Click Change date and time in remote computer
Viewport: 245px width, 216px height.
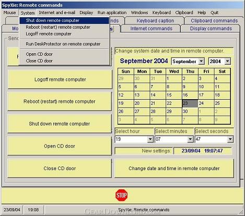click(x=174, y=169)
